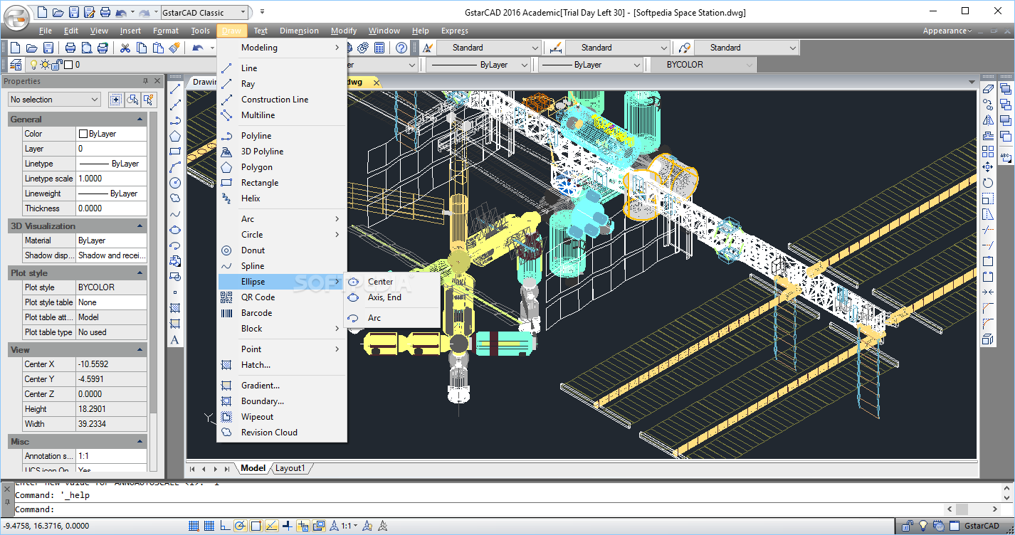1015x535 pixels.
Task: Select the Array tool in modify toolbar
Action: (988, 152)
